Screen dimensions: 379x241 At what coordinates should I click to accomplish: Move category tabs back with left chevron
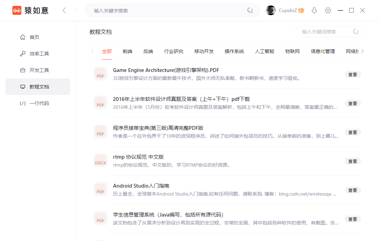click(92, 51)
